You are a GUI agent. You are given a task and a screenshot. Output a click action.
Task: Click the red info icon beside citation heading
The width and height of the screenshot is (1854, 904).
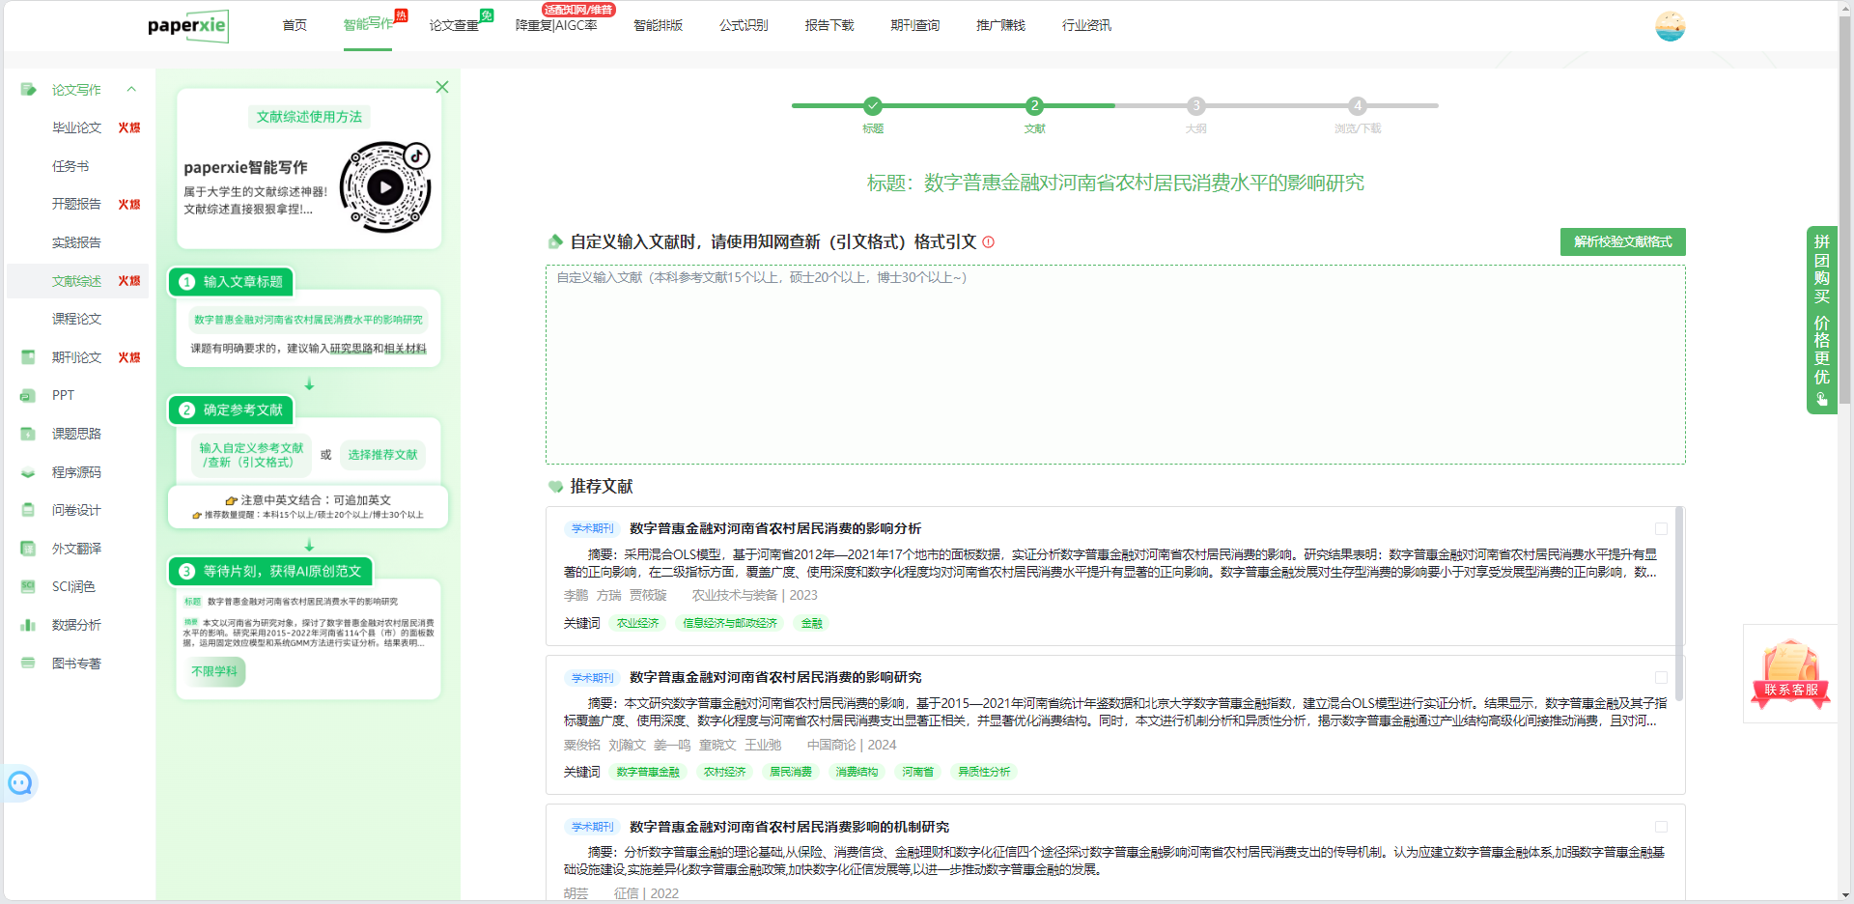click(x=988, y=242)
